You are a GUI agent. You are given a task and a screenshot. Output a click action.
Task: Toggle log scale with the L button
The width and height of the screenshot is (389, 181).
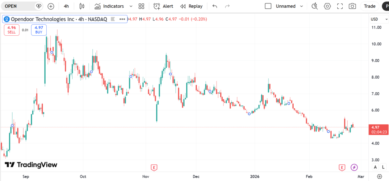click(x=381, y=167)
